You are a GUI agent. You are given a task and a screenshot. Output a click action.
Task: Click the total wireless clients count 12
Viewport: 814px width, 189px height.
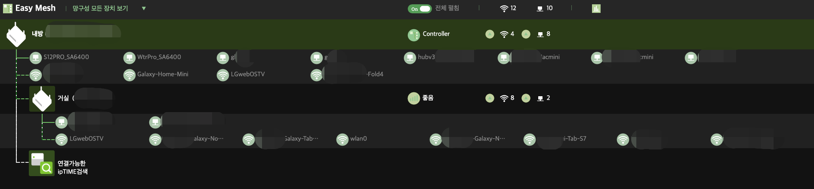pos(508,8)
